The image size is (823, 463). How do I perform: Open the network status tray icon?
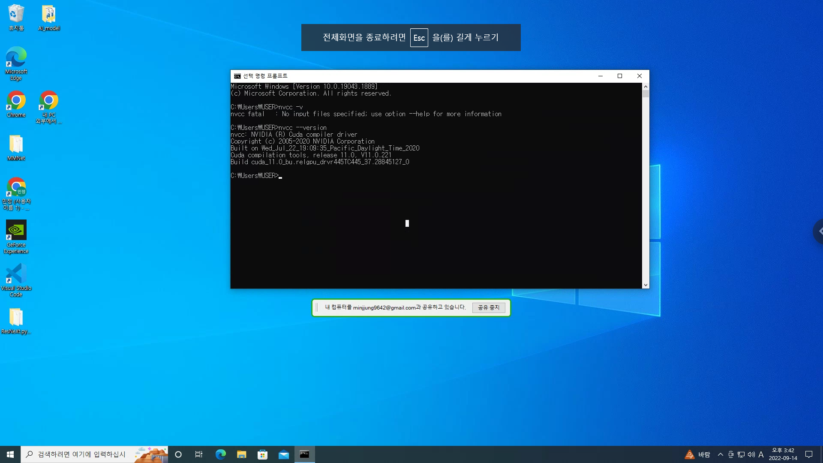coord(741,454)
